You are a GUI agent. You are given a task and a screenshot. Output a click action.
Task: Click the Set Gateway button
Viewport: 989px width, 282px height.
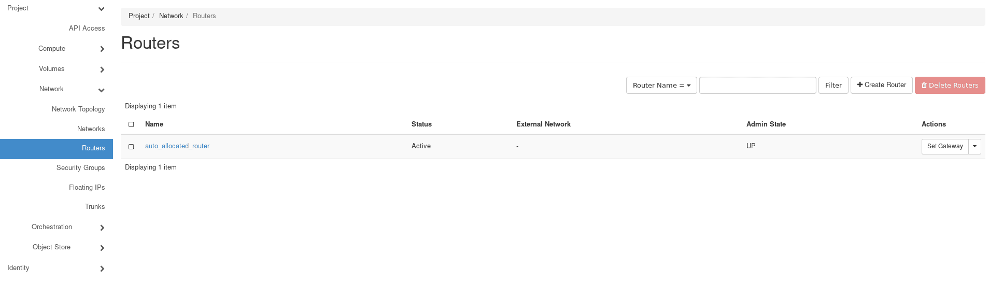pos(944,147)
